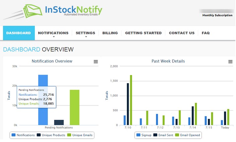Open the Contact Us page
The height and width of the screenshot is (142, 236).
tap(181, 33)
